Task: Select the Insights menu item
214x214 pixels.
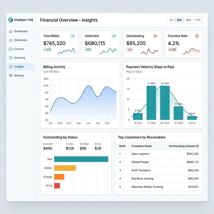Action: click(x=21, y=66)
